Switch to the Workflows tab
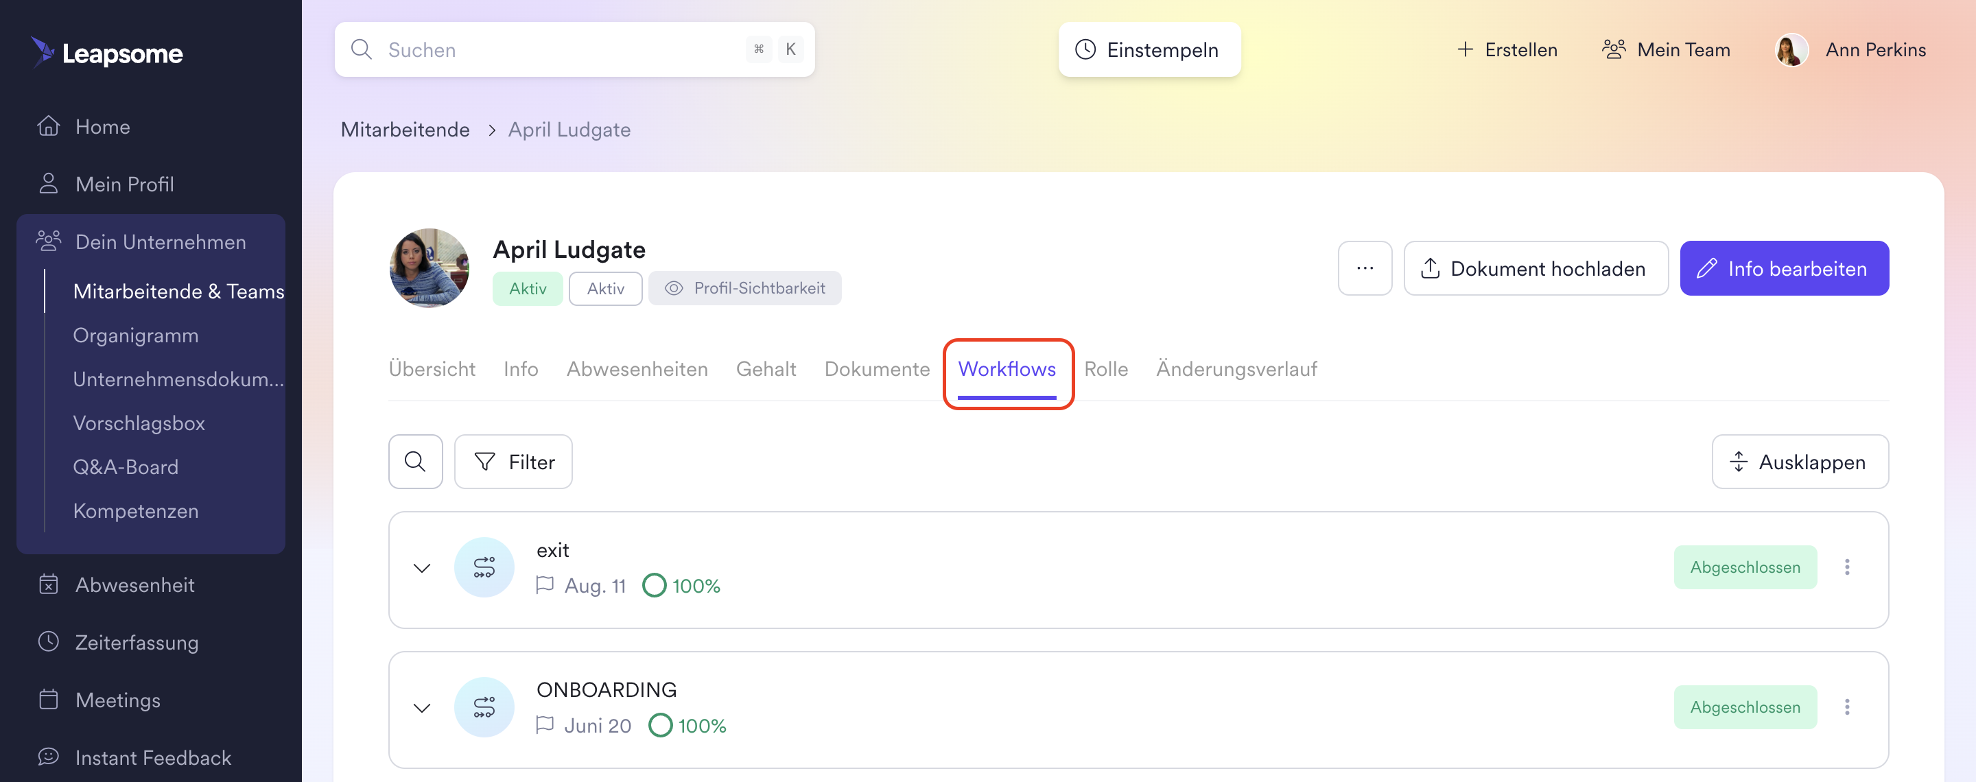Screen dimensions: 1976x782 click(x=1007, y=369)
